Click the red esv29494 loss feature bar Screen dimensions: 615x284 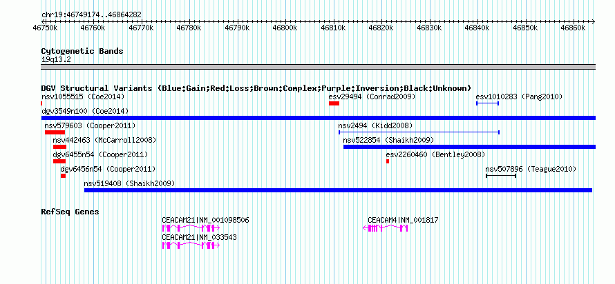(334, 103)
